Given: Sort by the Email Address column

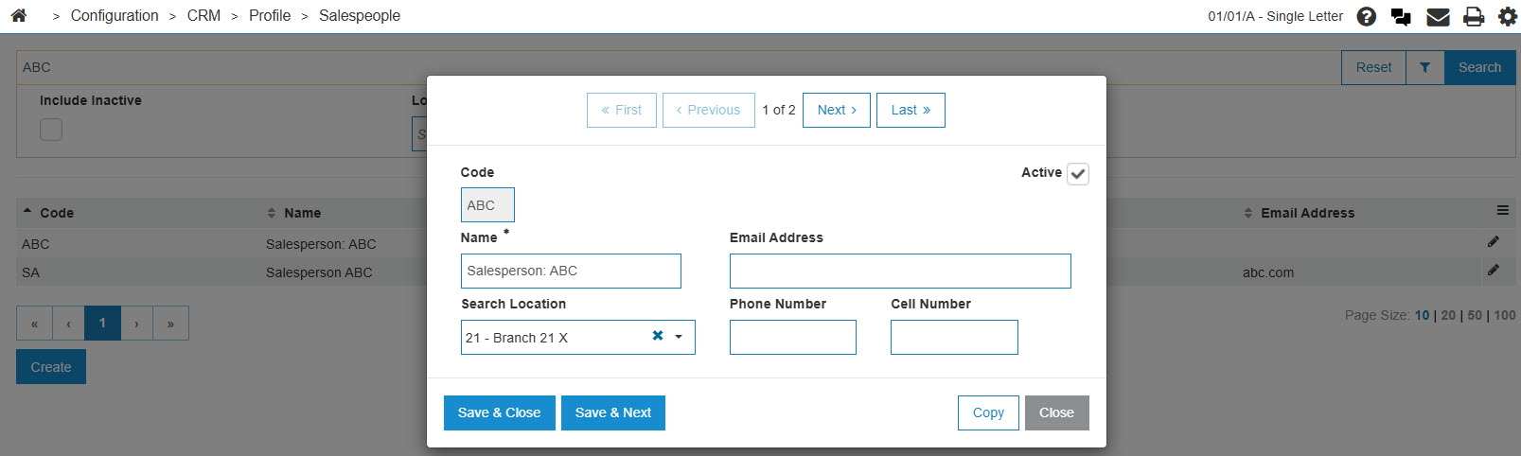Looking at the screenshot, I should (x=1307, y=213).
